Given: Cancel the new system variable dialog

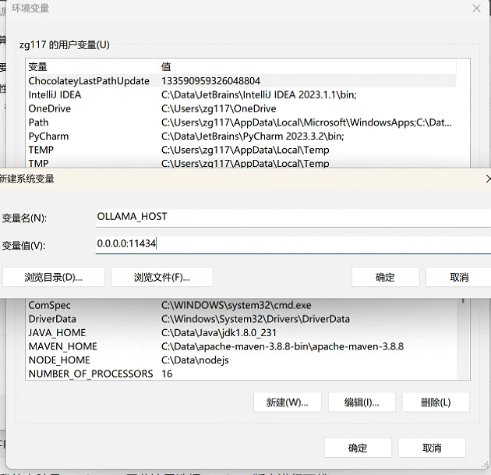Looking at the screenshot, I should [x=459, y=277].
